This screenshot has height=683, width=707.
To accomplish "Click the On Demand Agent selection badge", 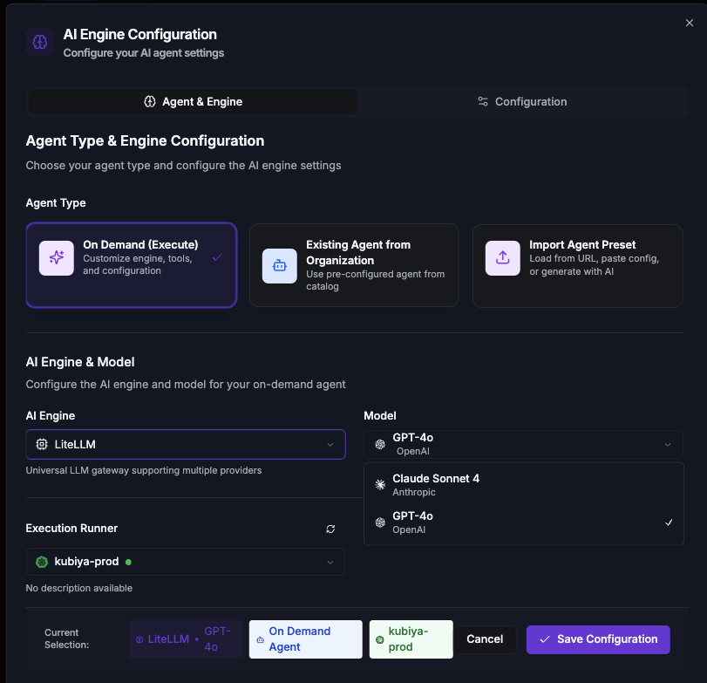I will coord(306,639).
